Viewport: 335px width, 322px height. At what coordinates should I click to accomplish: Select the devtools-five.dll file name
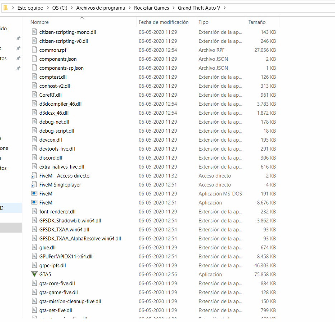point(57,149)
